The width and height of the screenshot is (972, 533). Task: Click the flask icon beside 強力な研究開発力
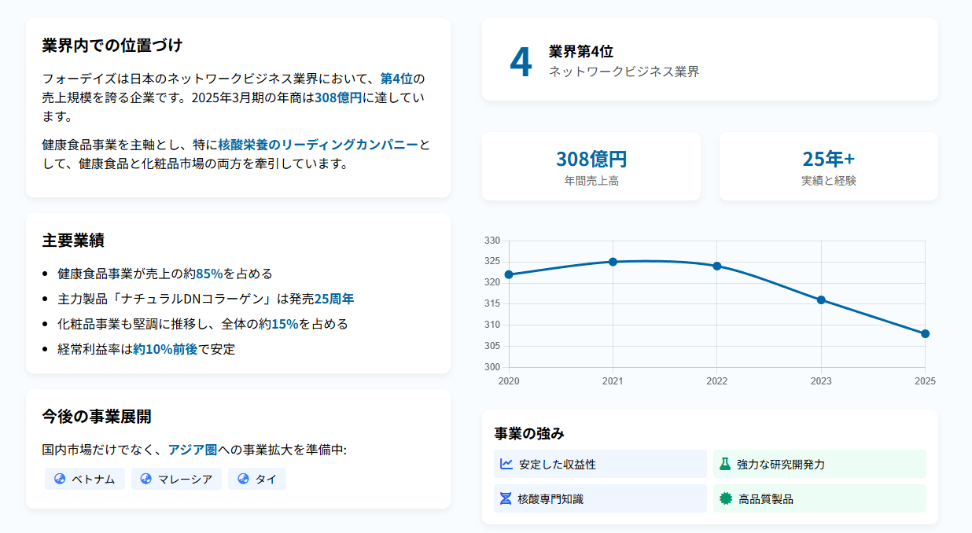click(x=725, y=464)
